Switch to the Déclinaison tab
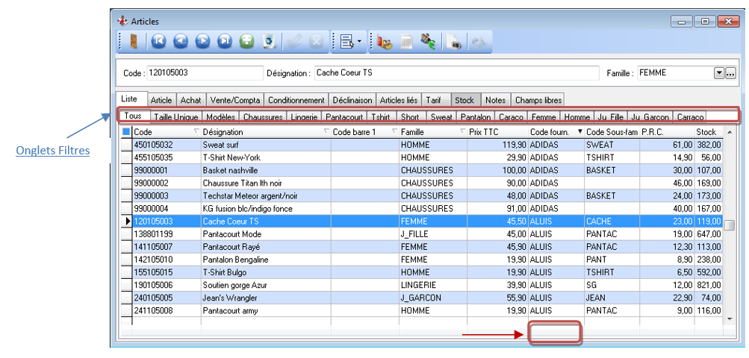The height and width of the screenshot is (358, 749). point(352,100)
